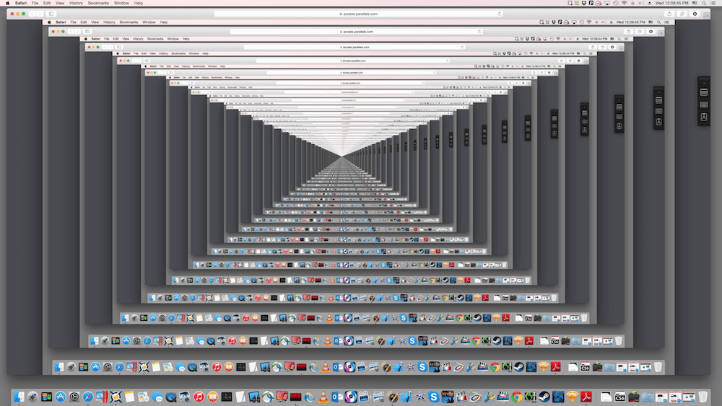
Task: Show downloads in outermost Safari toolbar
Action: [695, 14]
